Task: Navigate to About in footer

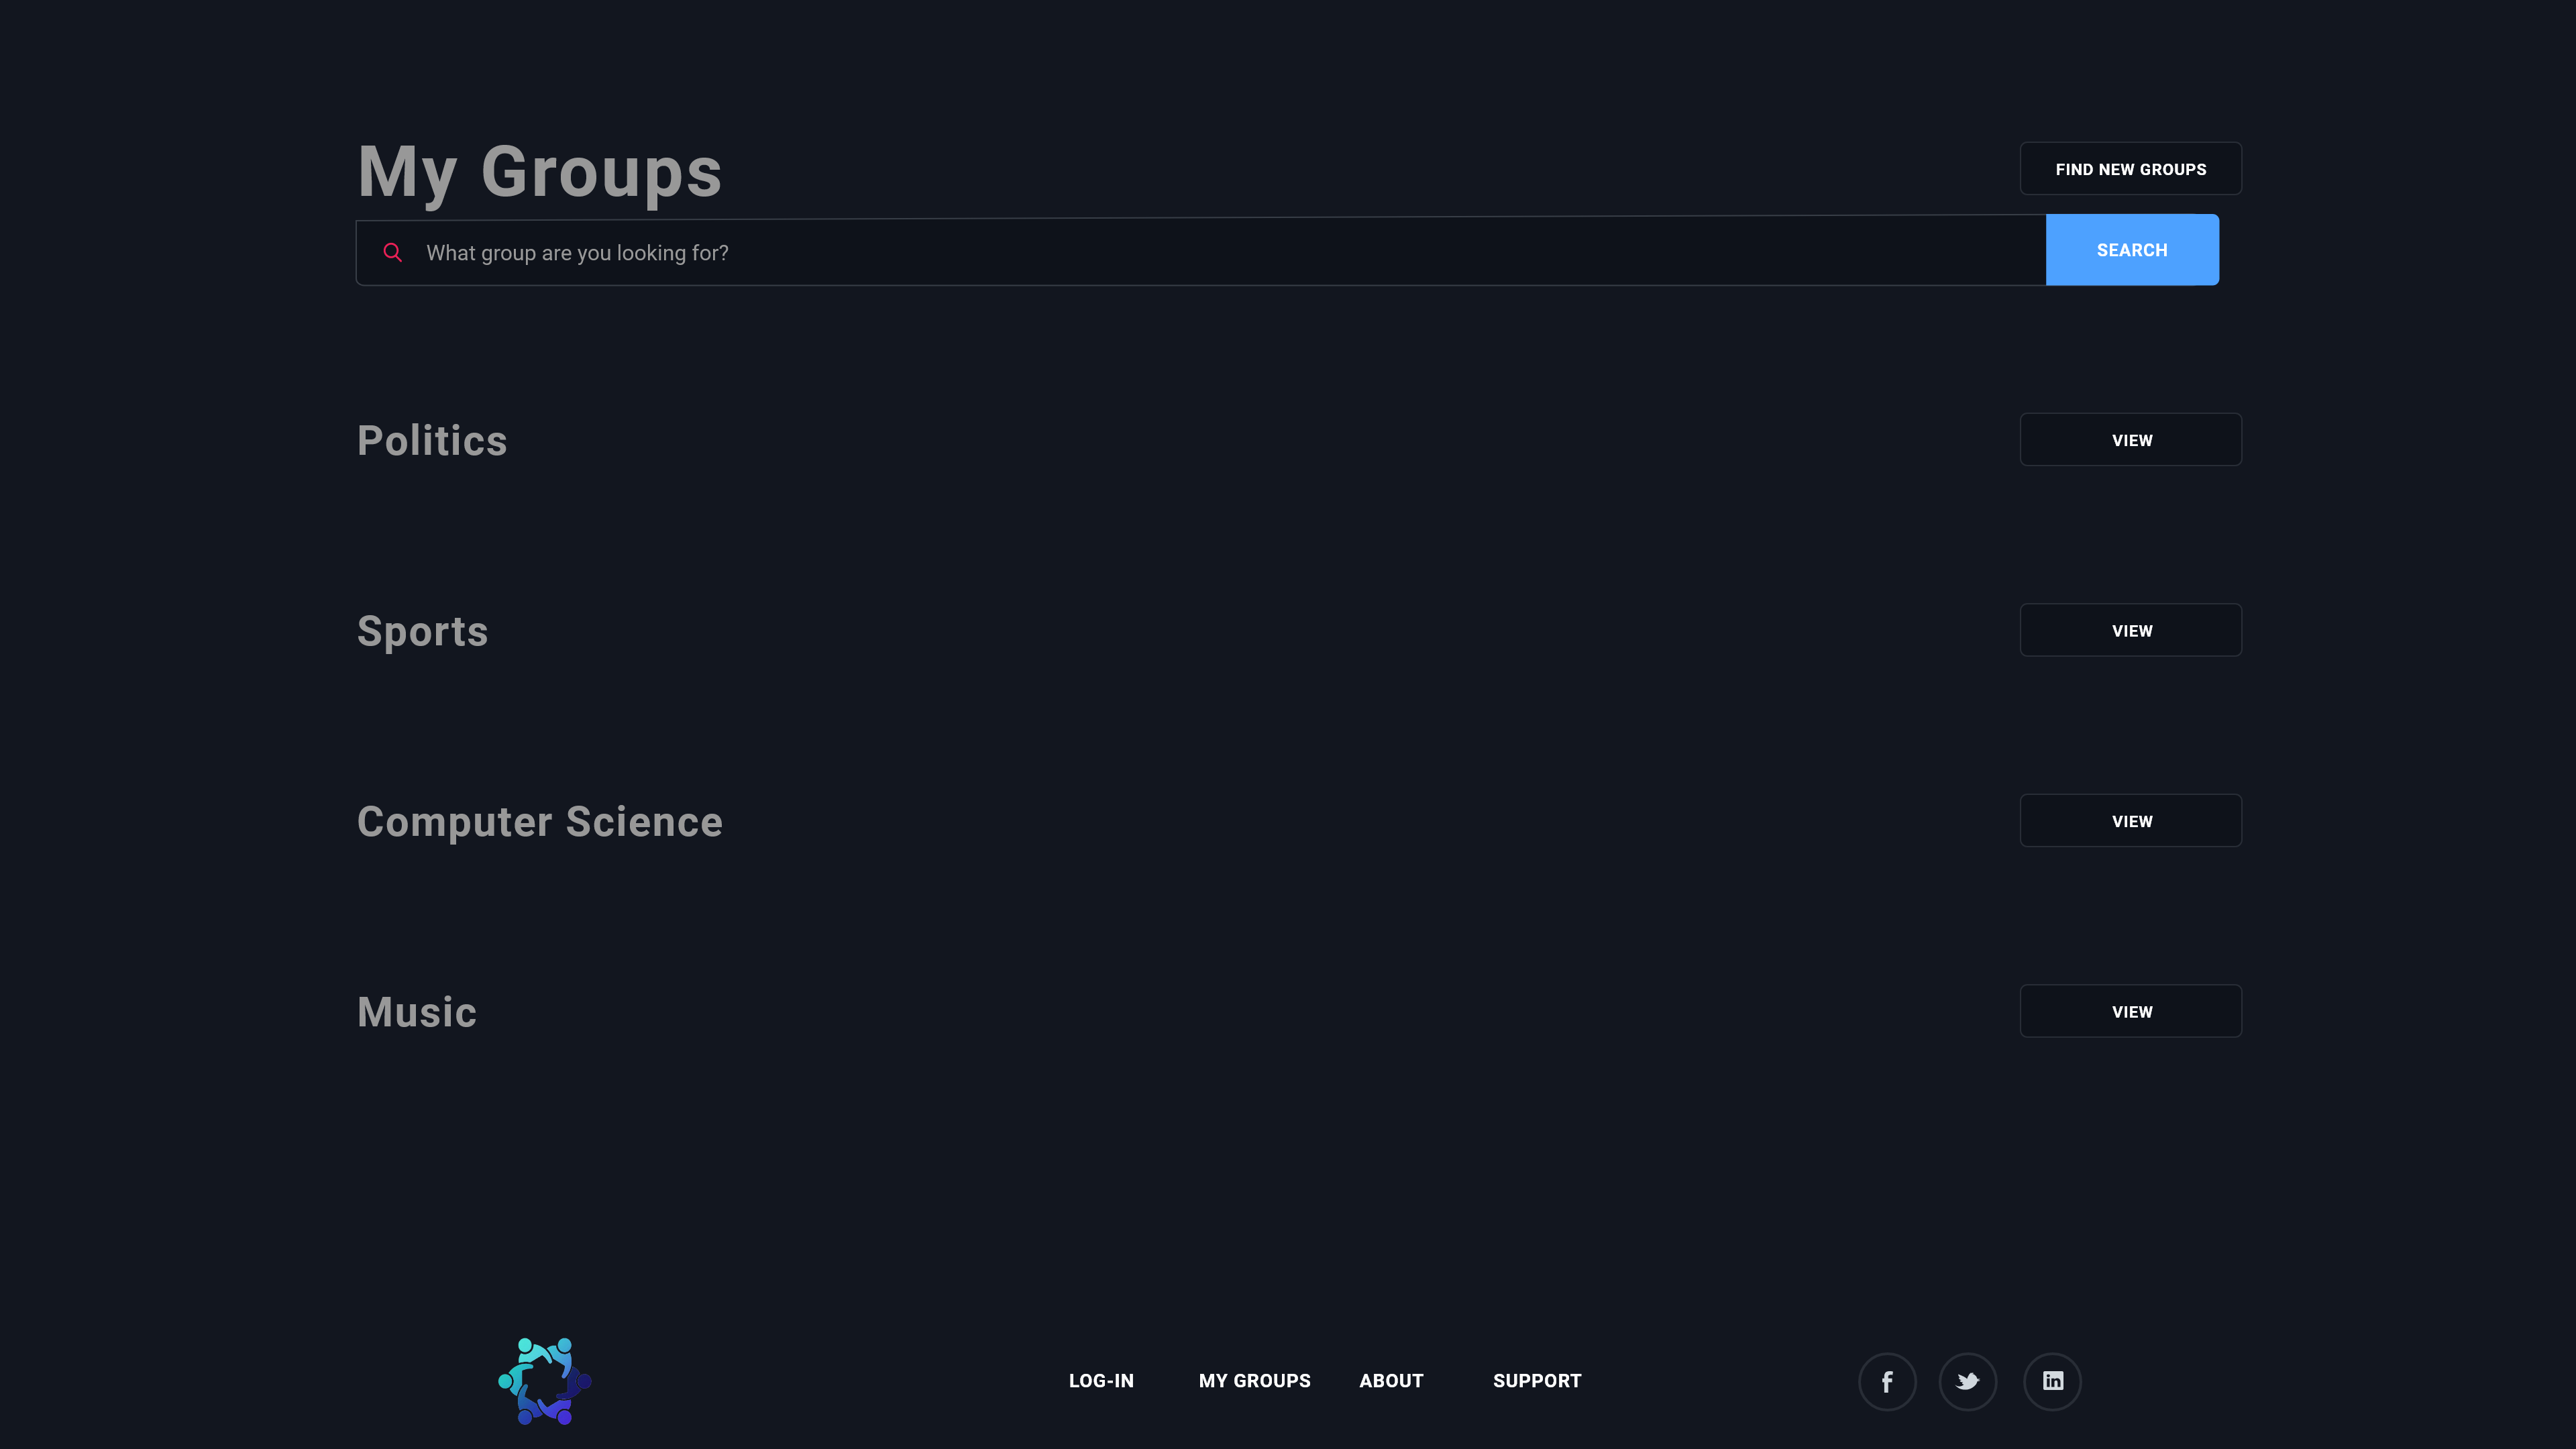Action: 1391,1381
